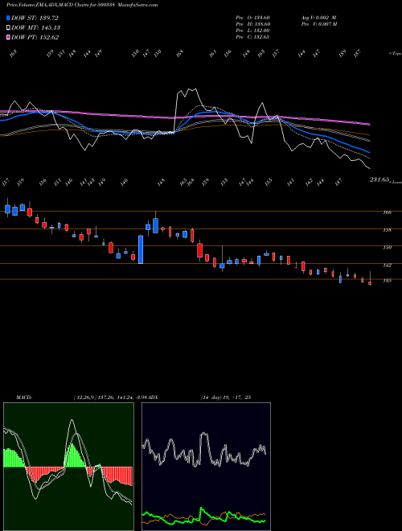Click the magenta DOW PT legend swatch
Image resolution: width=402 pixels, height=531 pixels.
[8, 37]
